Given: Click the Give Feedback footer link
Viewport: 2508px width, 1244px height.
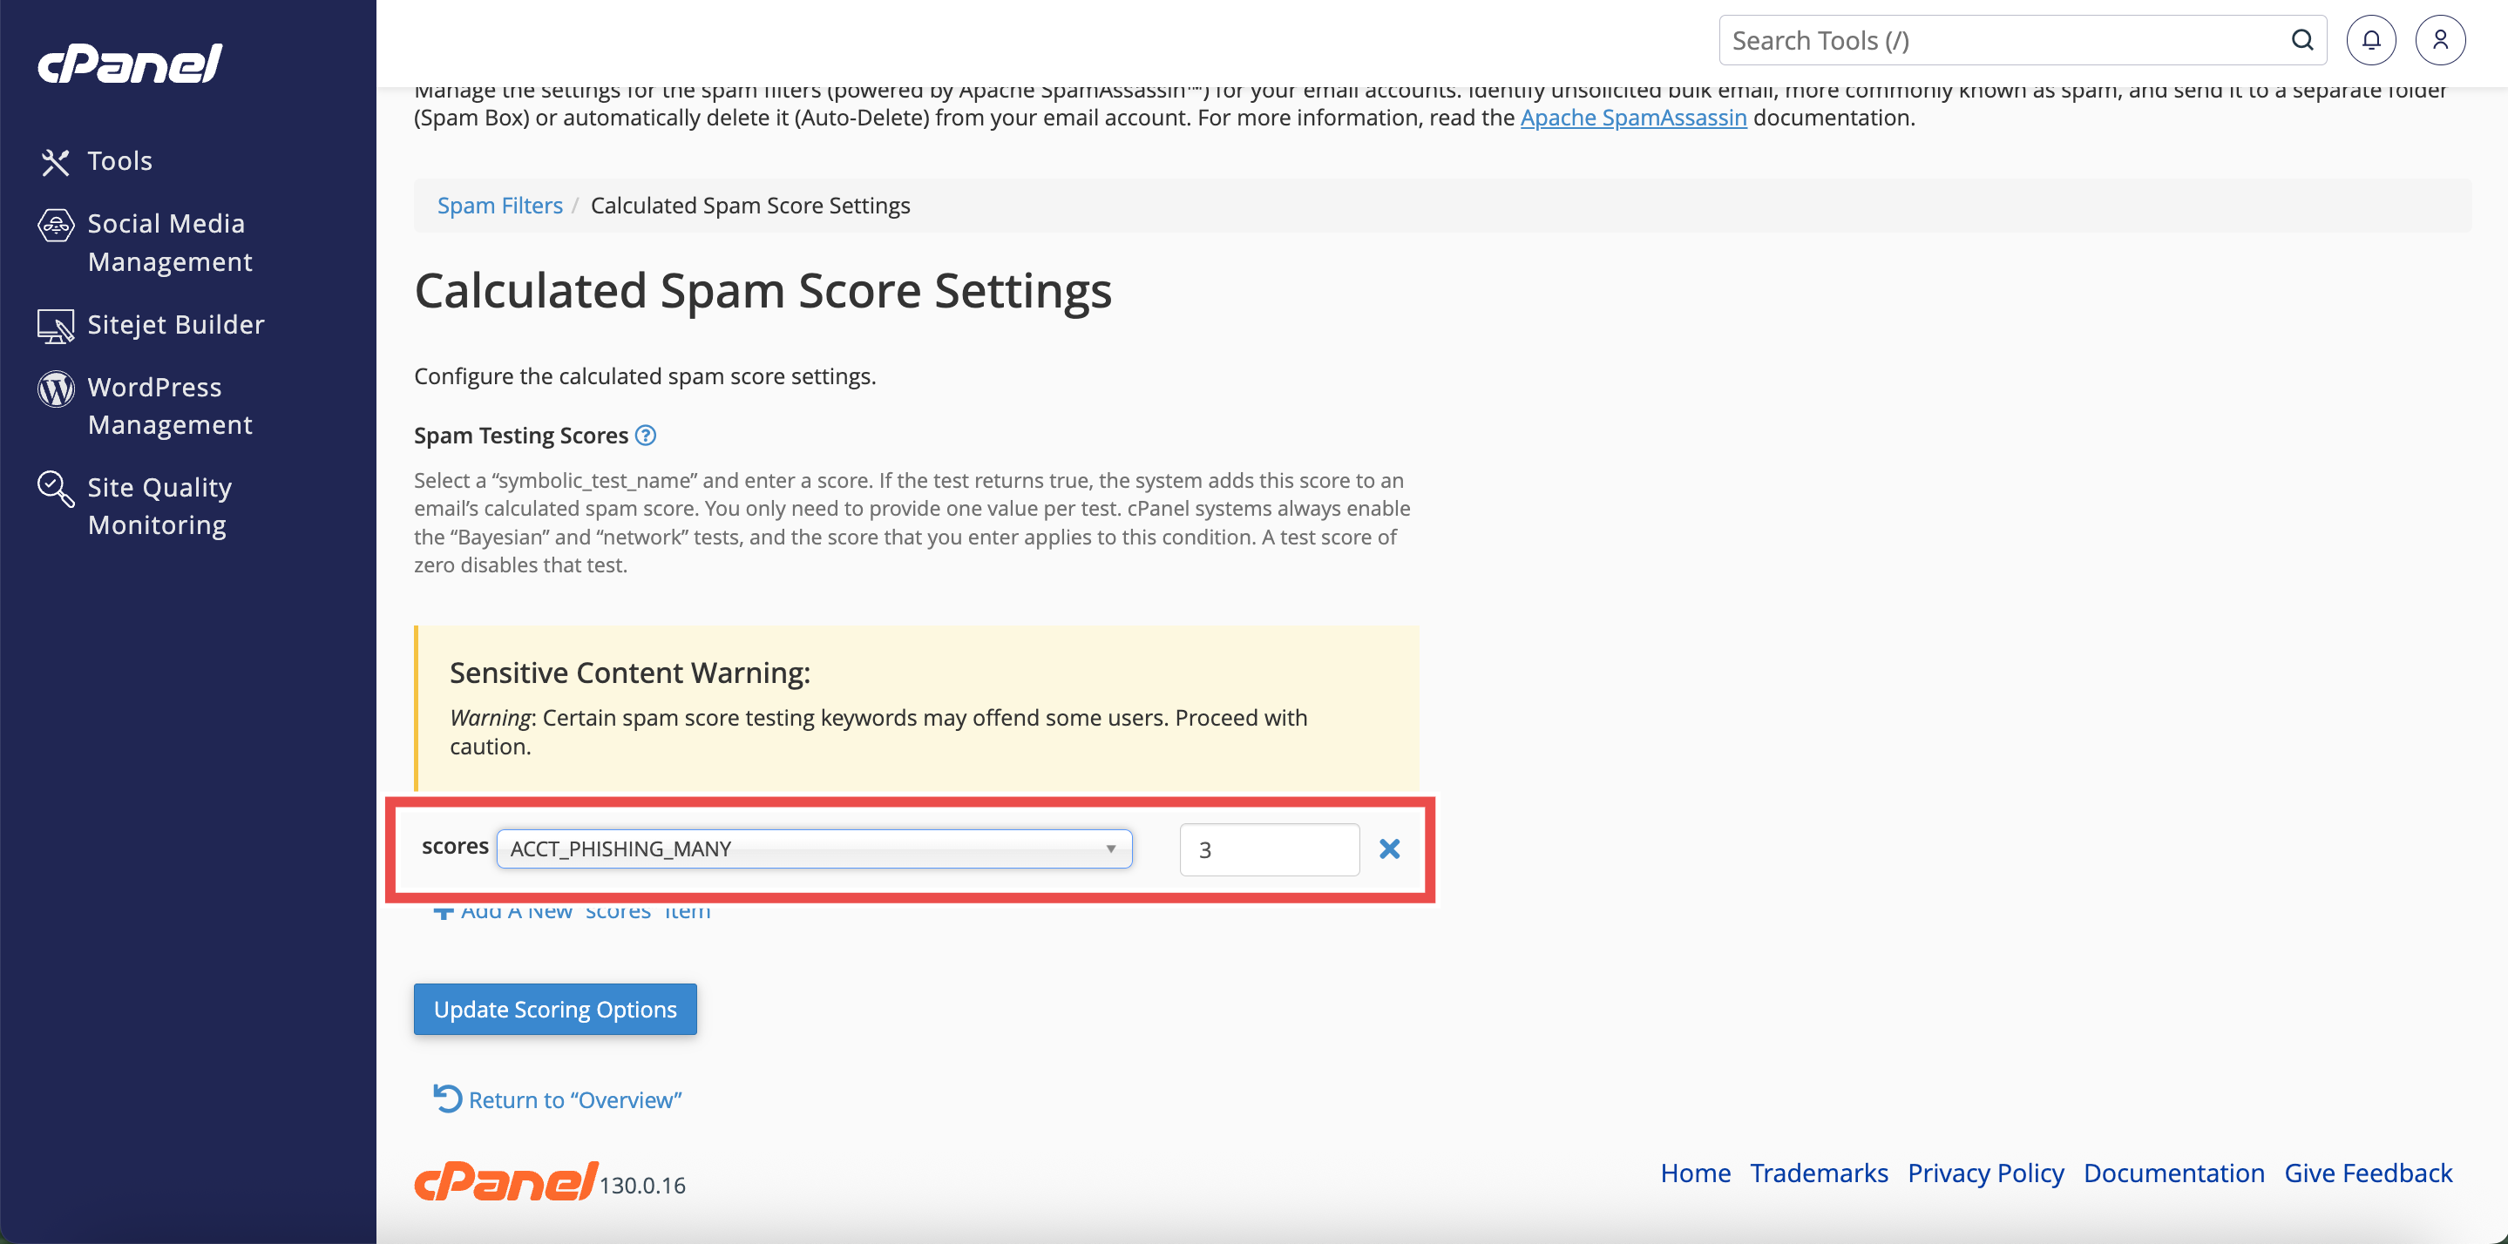Looking at the screenshot, I should tap(2367, 1173).
